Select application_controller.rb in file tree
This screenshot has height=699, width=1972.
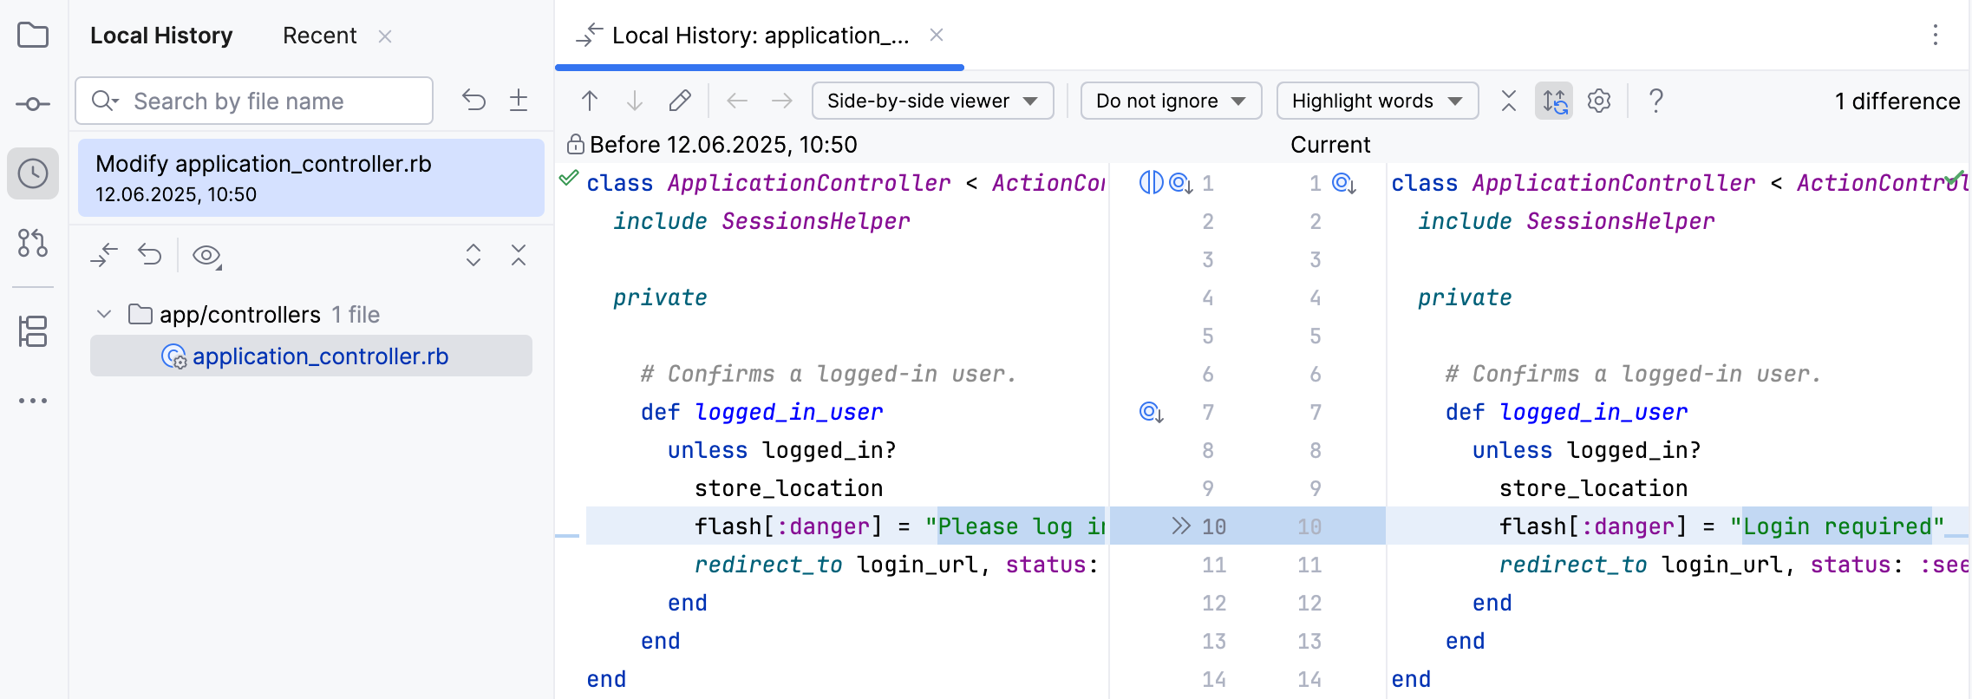[x=319, y=356]
